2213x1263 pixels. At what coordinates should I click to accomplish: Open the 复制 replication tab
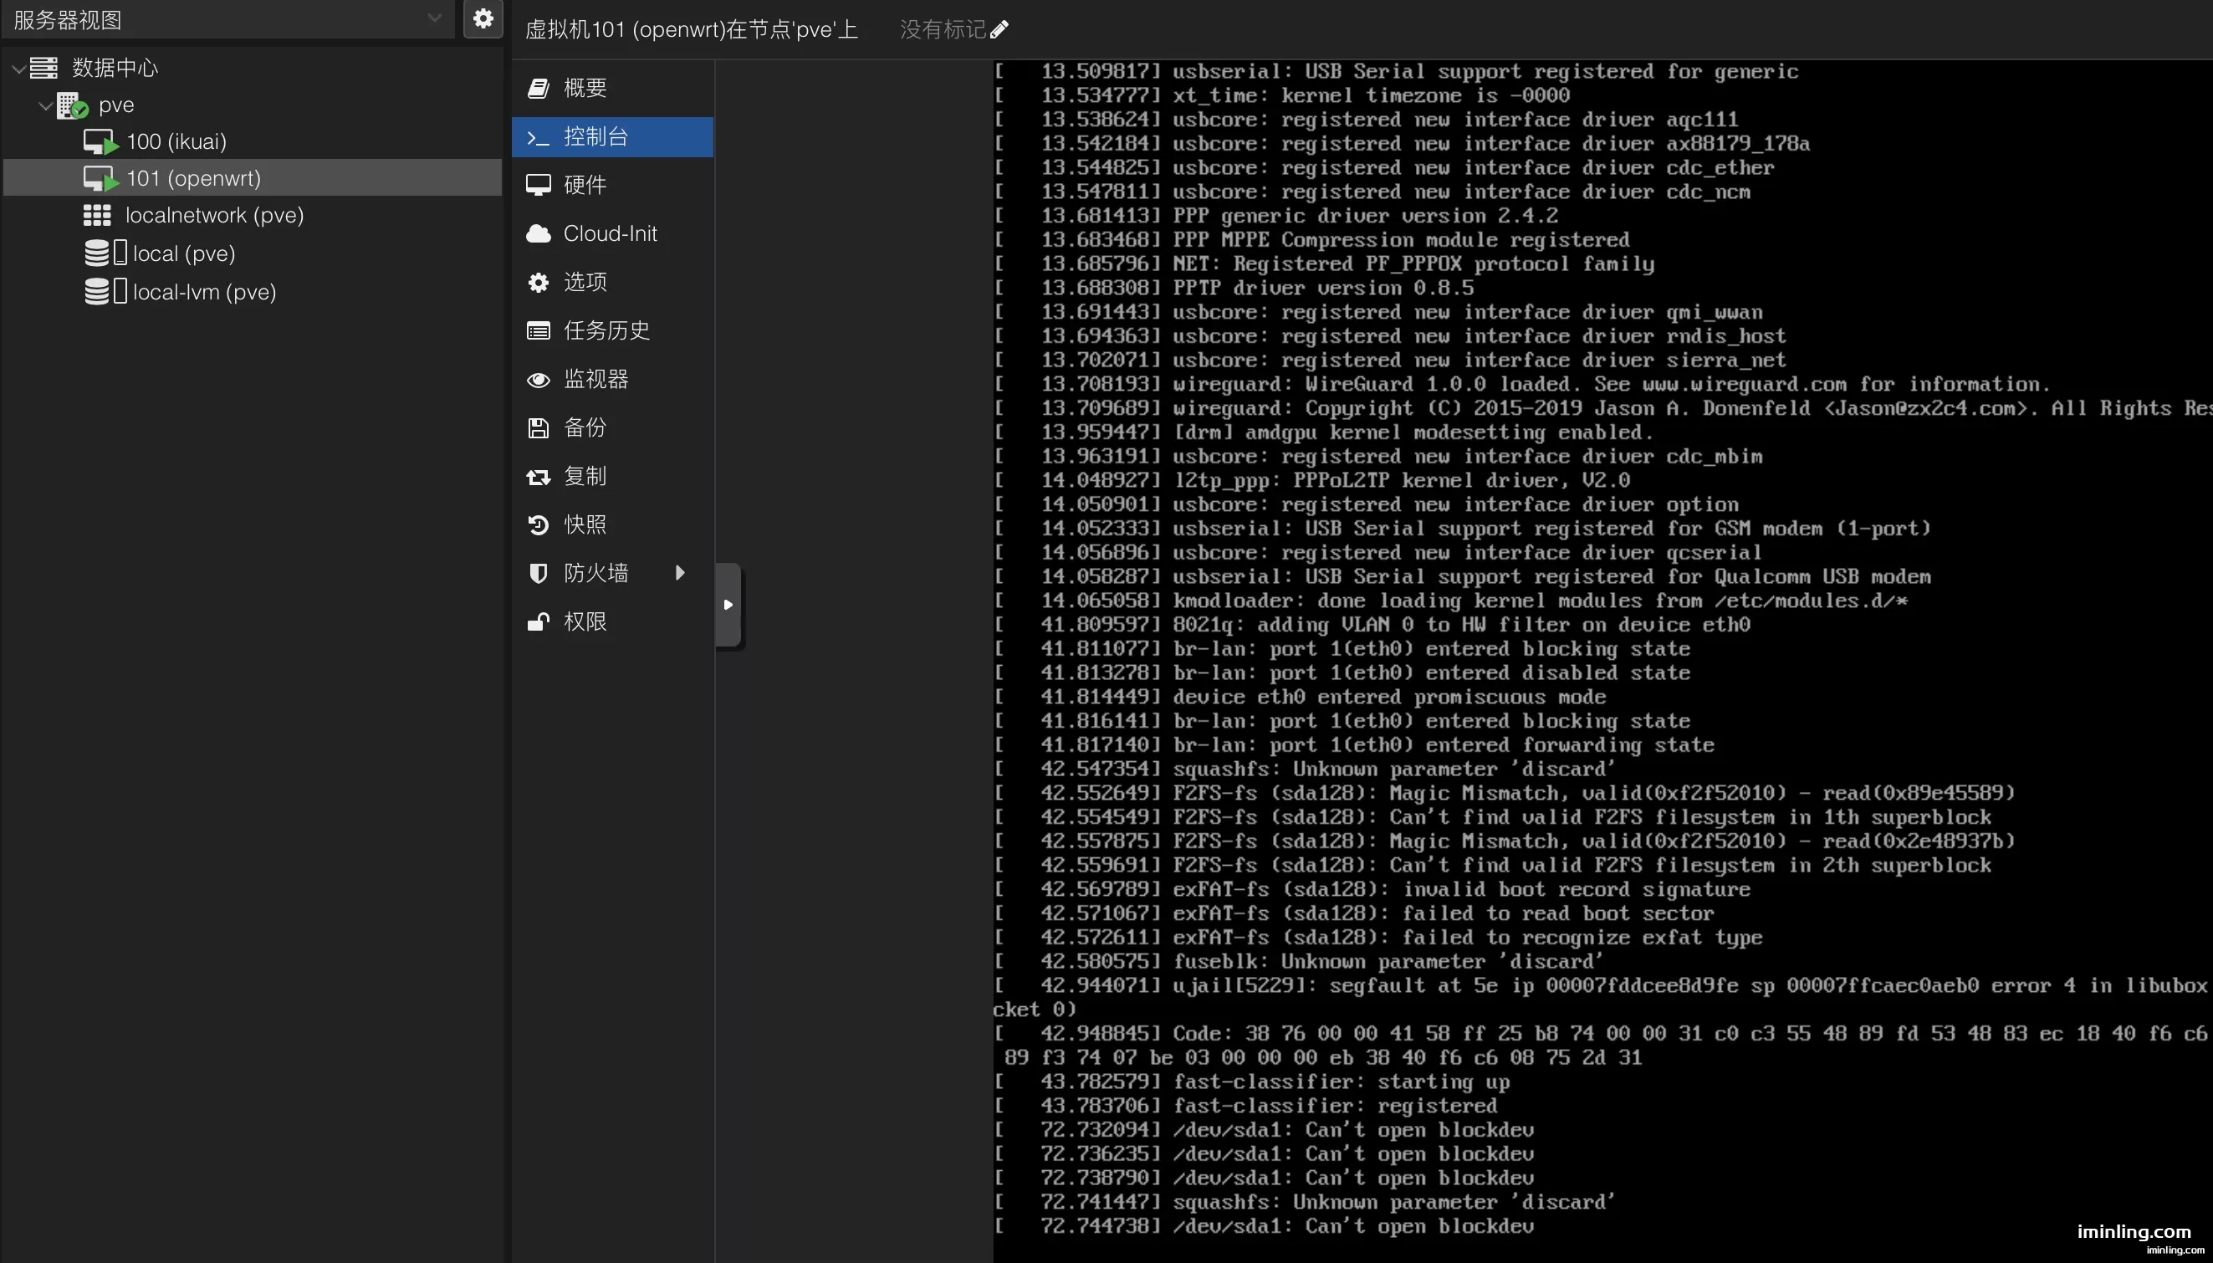[612, 476]
